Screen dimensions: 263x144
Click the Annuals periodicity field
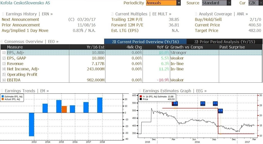click(161, 3)
